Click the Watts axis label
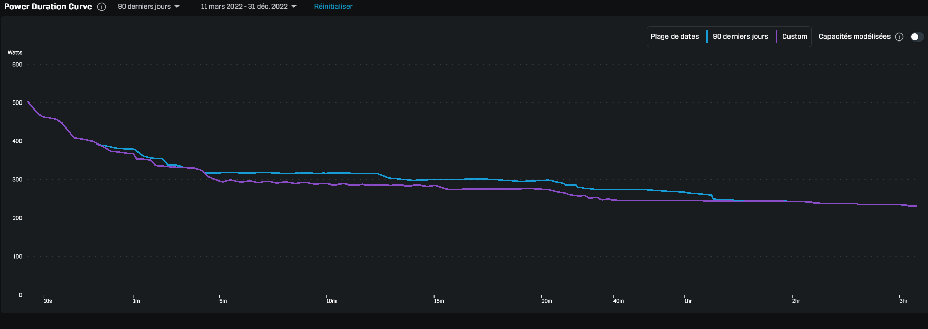Screen dimensions: 928x329 point(15,53)
